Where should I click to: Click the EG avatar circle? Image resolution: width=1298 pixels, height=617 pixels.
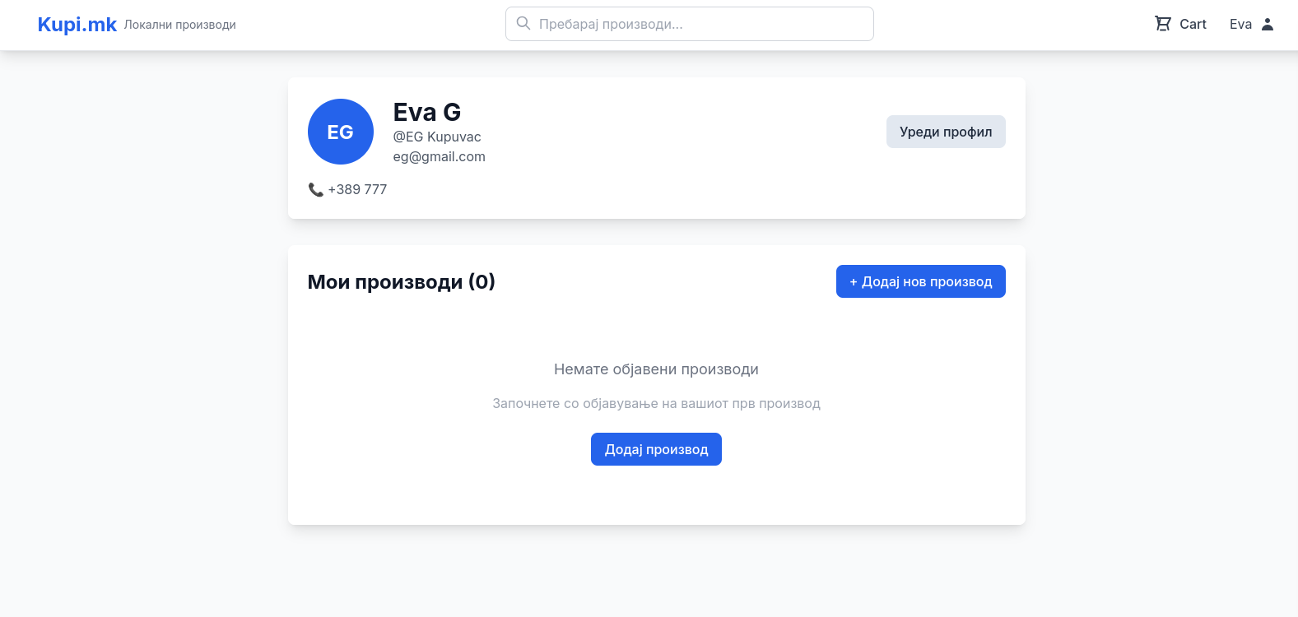click(x=341, y=132)
